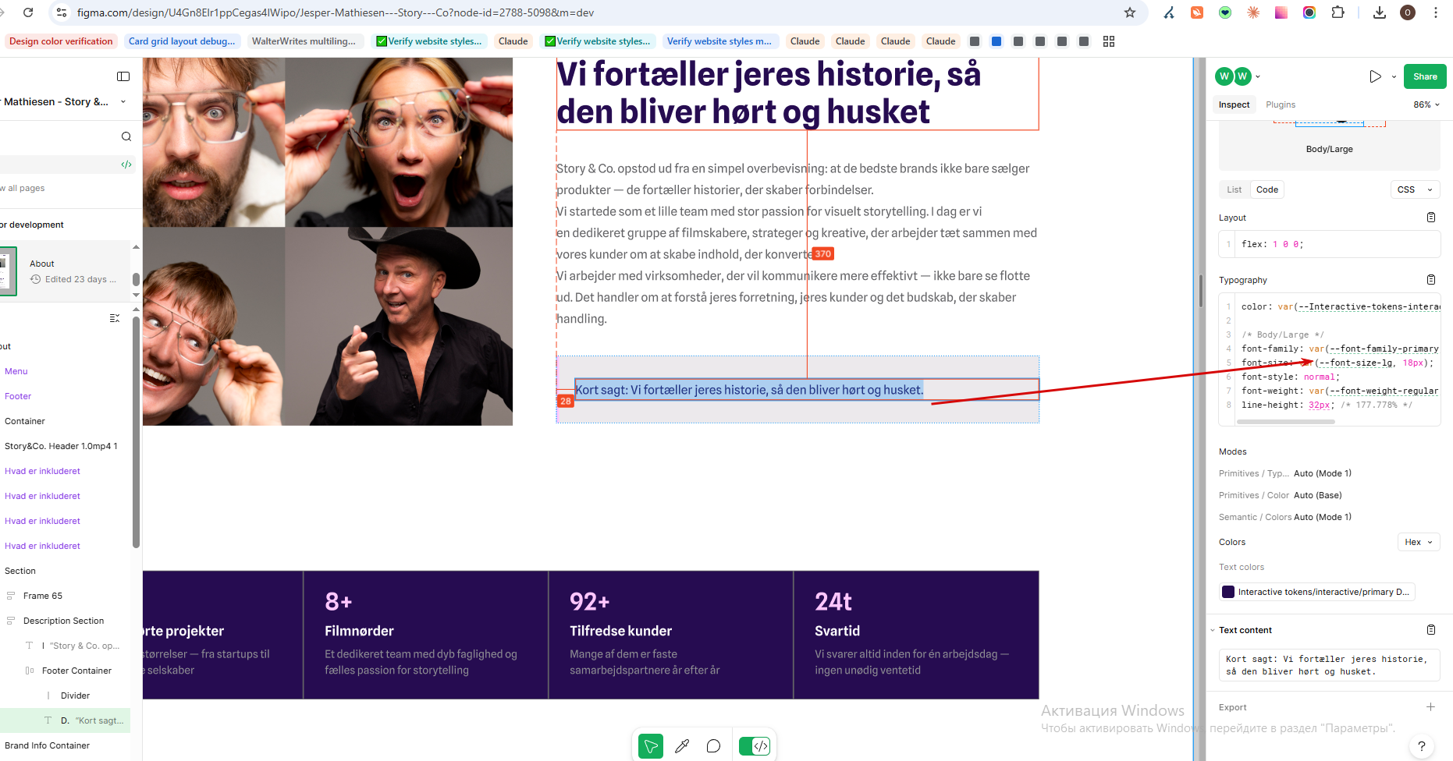Select the 'Story&Co. Header 1.0mp4 1' layer
Viewport: 1453px width, 761px height.
point(61,446)
